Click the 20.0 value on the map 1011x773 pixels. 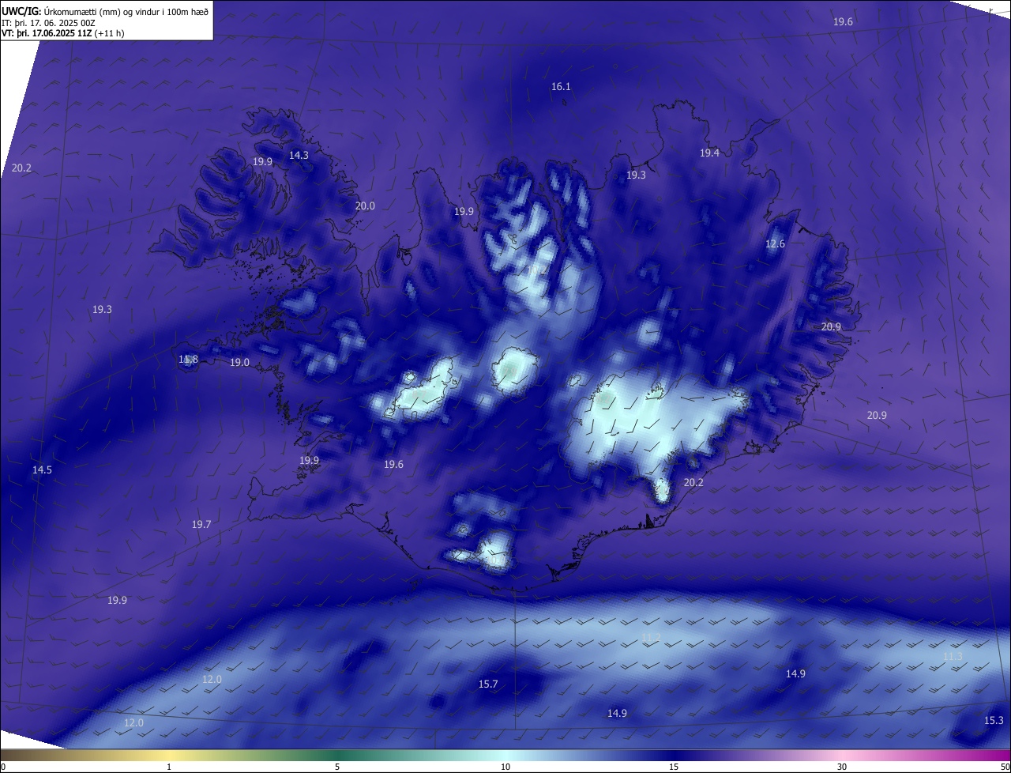(x=365, y=206)
